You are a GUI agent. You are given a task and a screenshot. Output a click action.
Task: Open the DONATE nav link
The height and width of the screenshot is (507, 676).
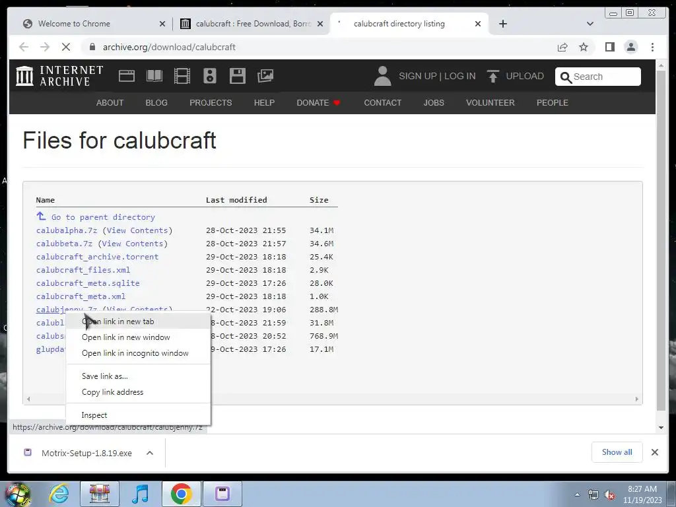coord(318,102)
